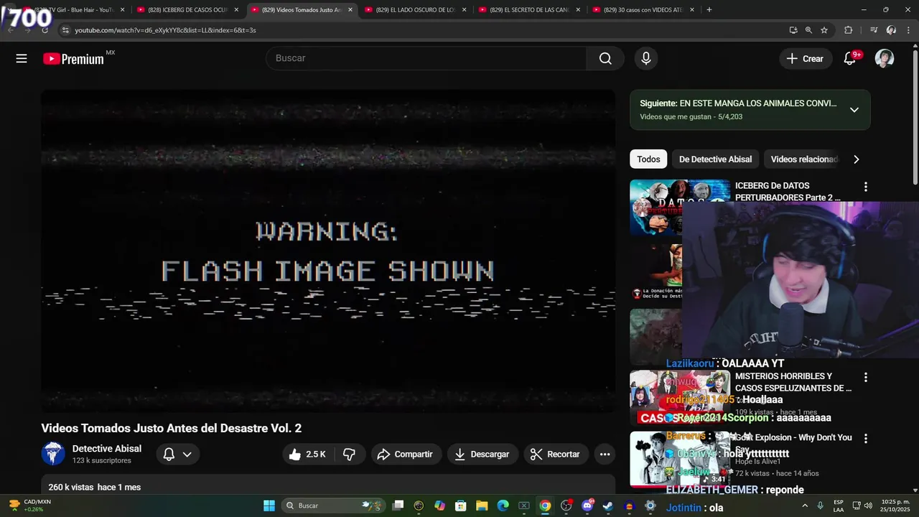Screen dimensions: 919x517
Task: Start voice search with the microphone
Action: click(x=646, y=59)
